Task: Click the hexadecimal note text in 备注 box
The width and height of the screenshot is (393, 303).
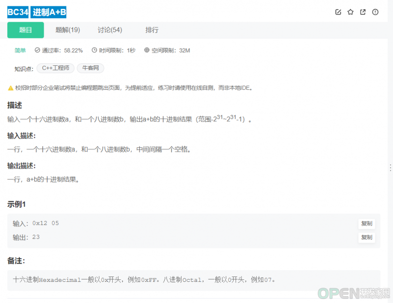Action: [x=144, y=280]
